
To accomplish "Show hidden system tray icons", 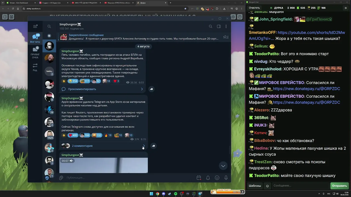I will tap(319, 194).
